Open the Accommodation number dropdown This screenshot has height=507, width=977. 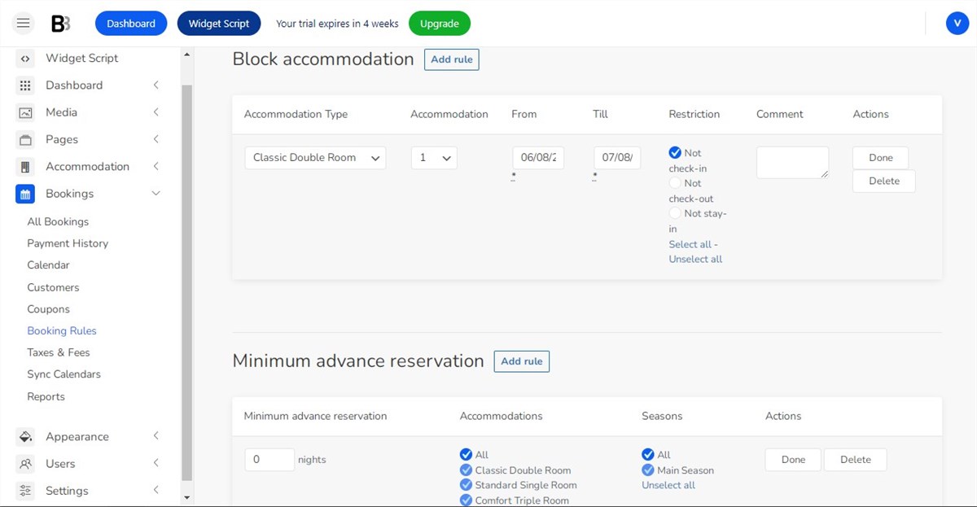point(433,157)
